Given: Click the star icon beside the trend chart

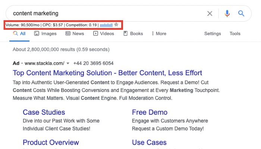Looking at the screenshot, I should (x=116, y=25).
